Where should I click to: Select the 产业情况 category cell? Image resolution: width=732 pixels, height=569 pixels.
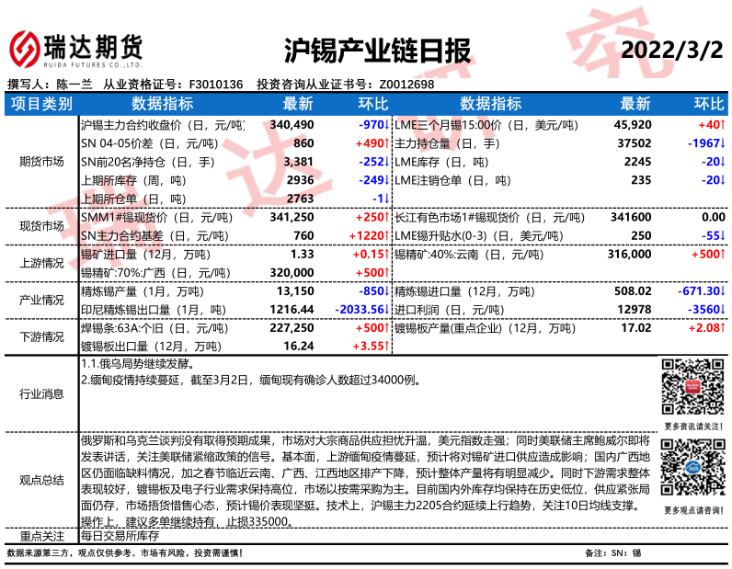pyautogui.click(x=41, y=300)
